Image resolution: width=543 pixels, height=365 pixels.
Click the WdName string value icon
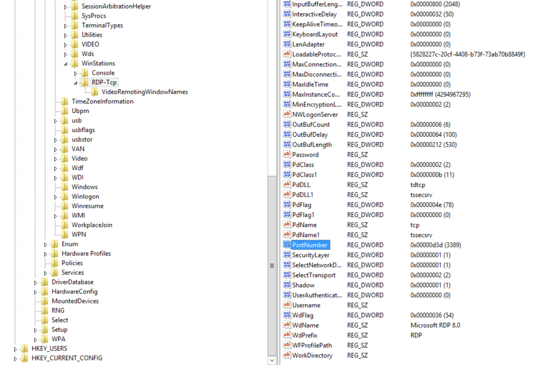pyautogui.click(x=287, y=325)
